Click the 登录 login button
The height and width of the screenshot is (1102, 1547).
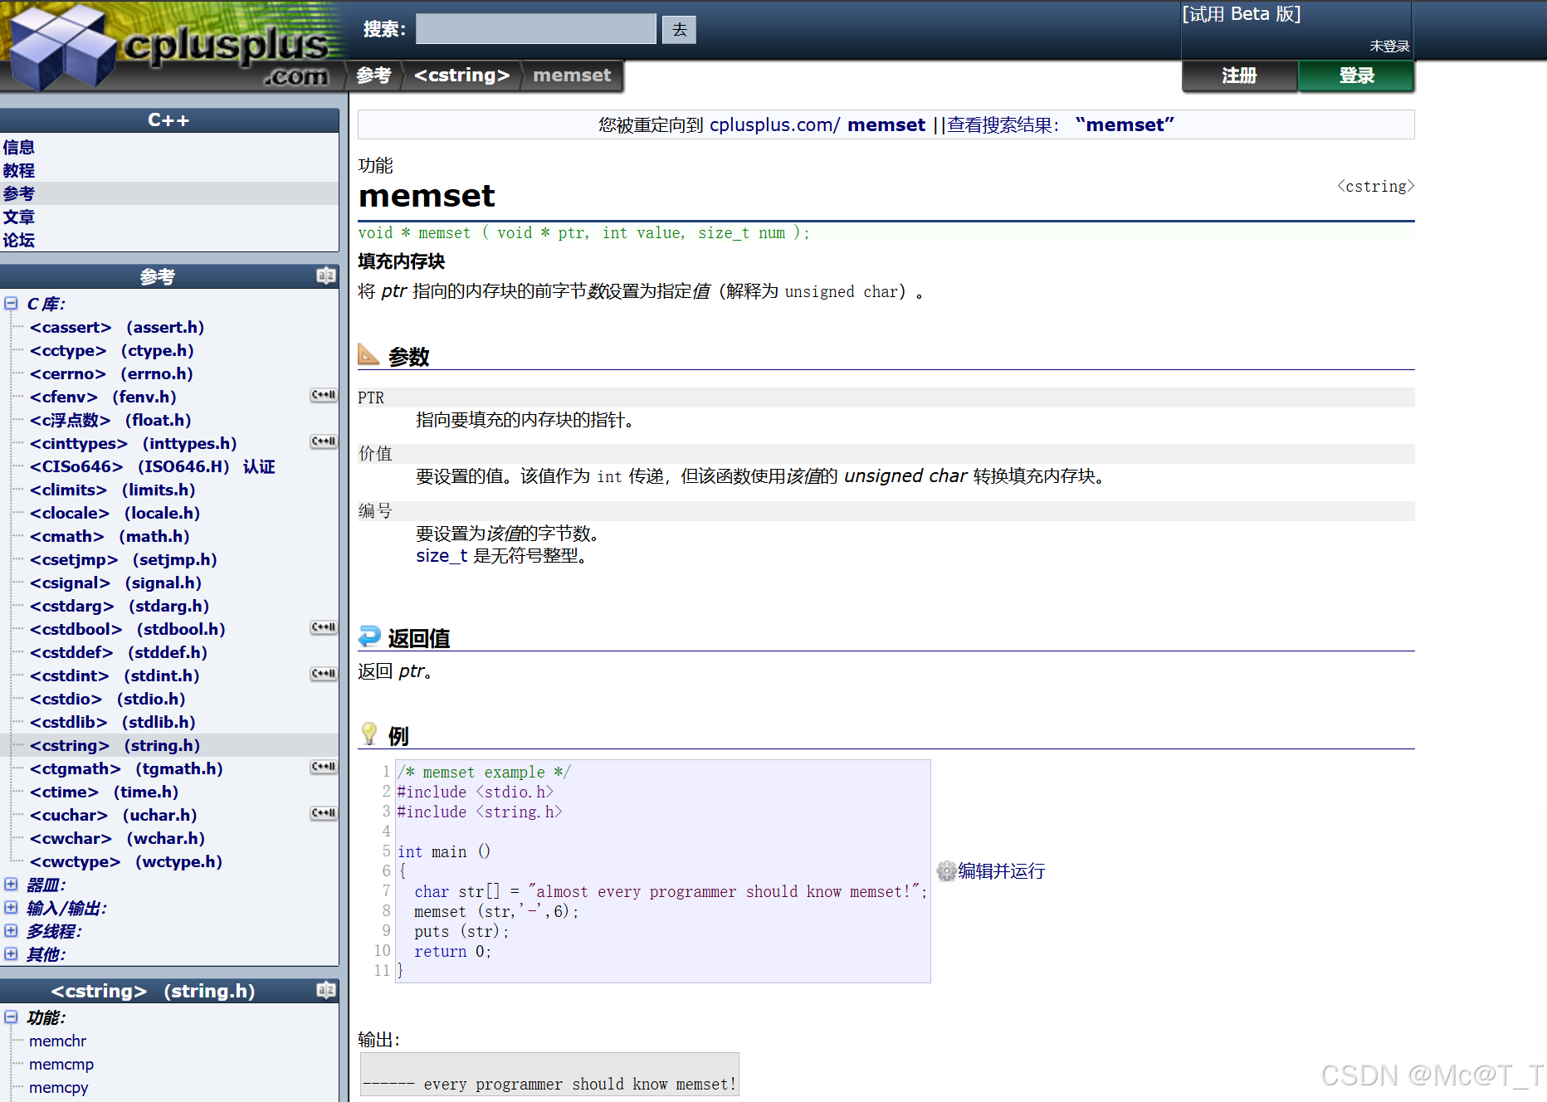1355,76
